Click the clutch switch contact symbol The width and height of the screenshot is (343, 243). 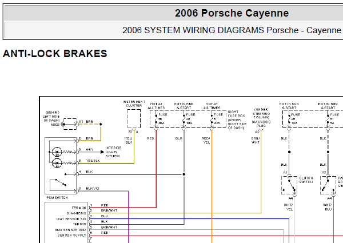click(289, 185)
